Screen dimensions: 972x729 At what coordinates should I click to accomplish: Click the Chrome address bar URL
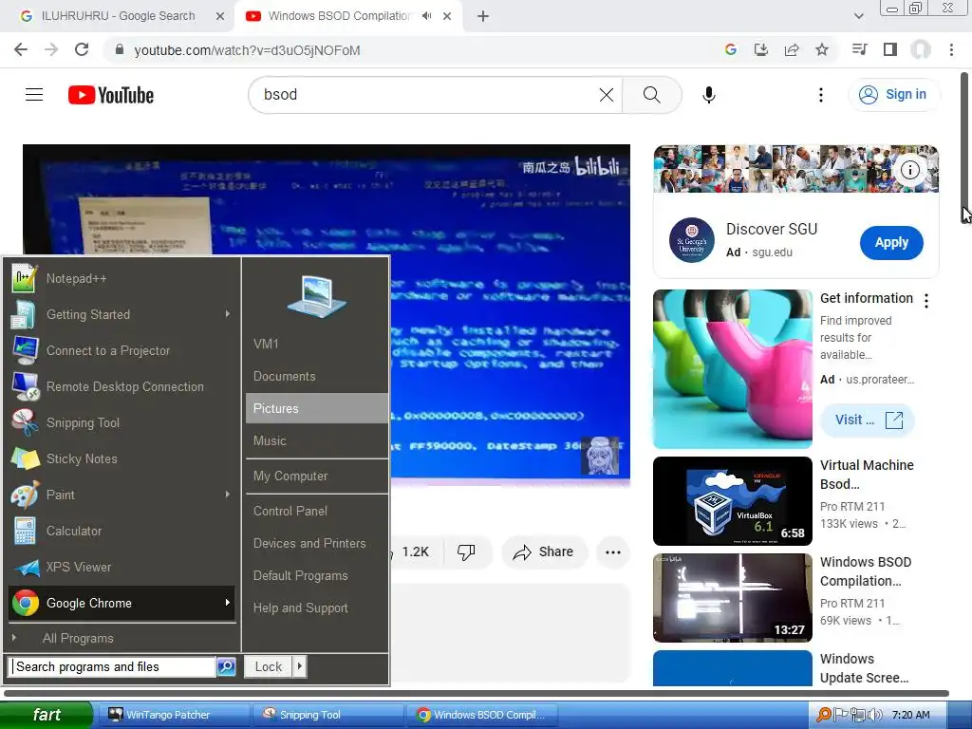pyautogui.click(x=247, y=50)
